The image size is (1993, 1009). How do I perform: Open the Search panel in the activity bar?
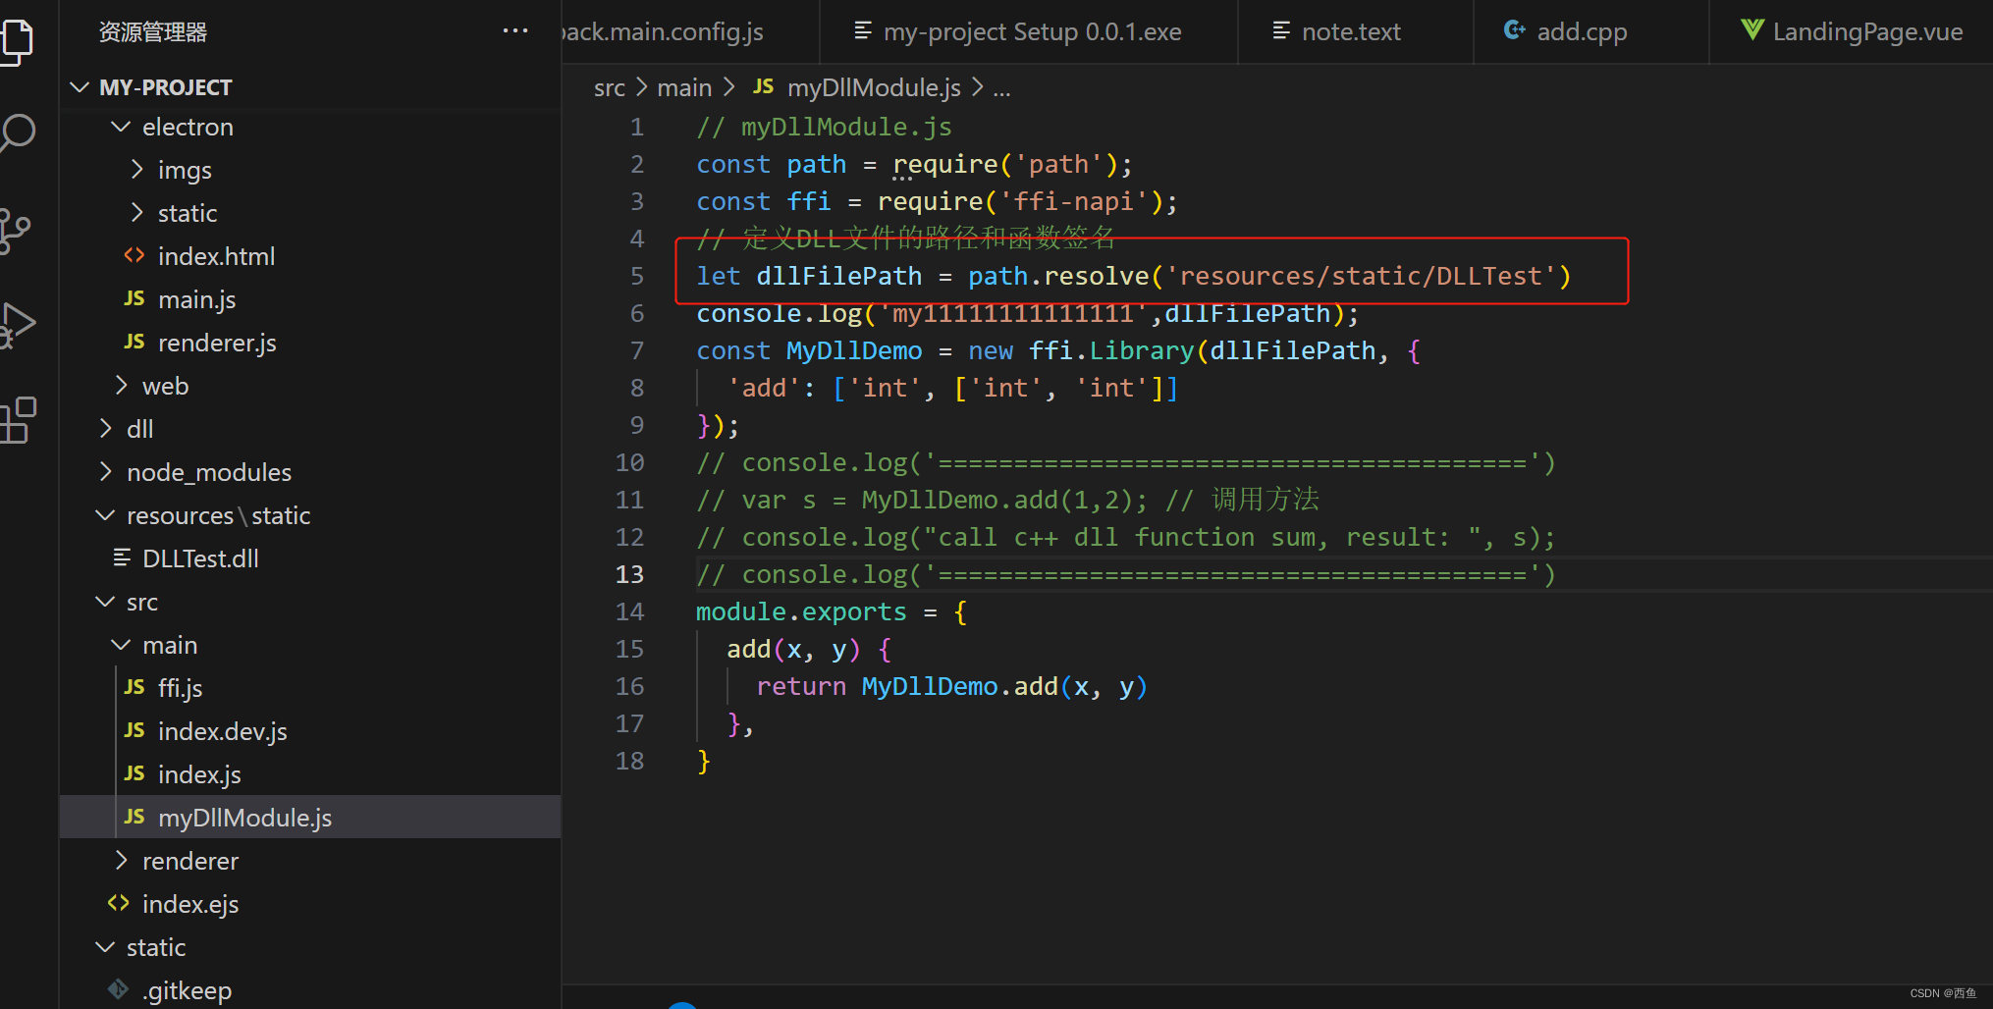click(x=20, y=132)
